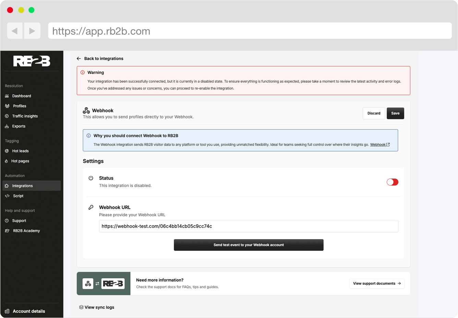Click the Script code brackets icon
The height and width of the screenshot is (318, 458).
point(7,196)
